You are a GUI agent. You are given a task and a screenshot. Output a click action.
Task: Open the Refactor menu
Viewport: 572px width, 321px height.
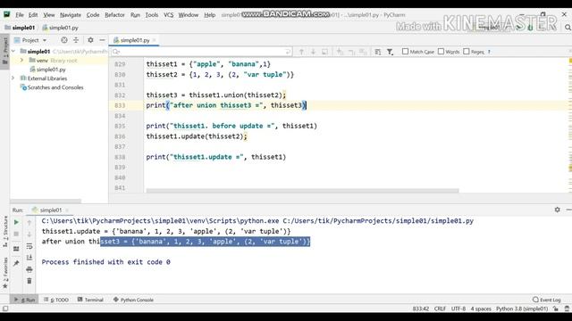coord(114,15)
